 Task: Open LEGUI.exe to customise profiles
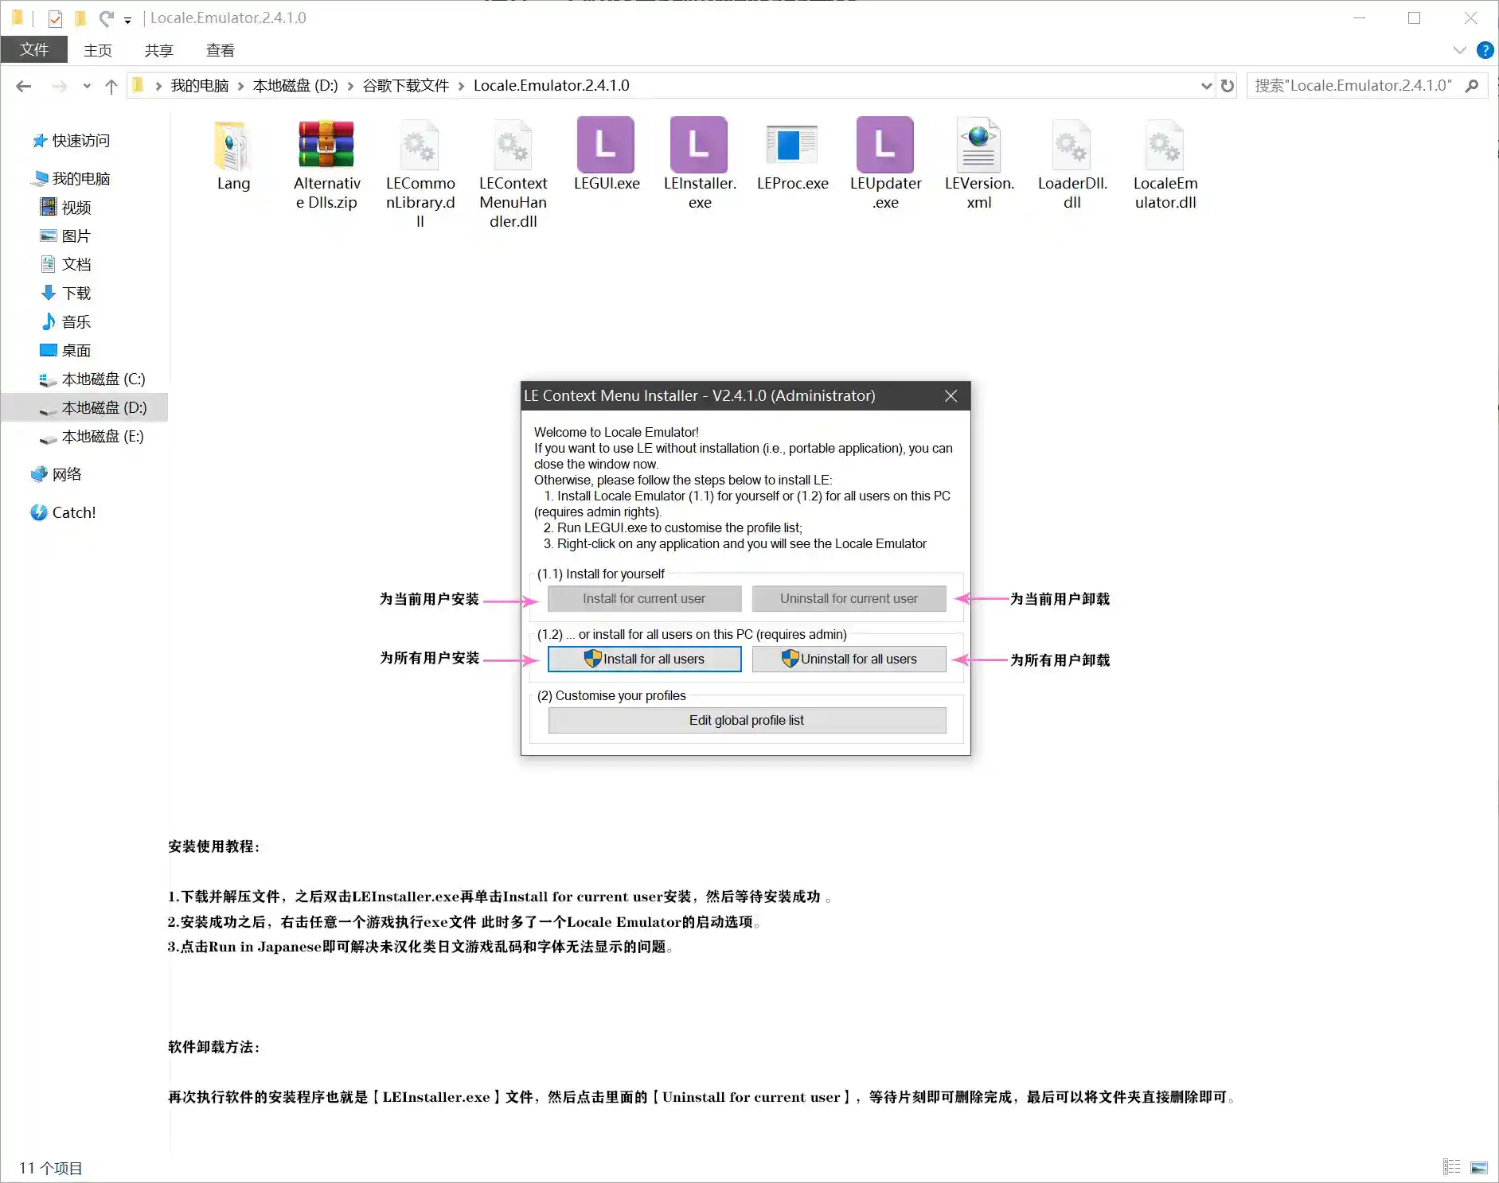(x=606, y=146)
